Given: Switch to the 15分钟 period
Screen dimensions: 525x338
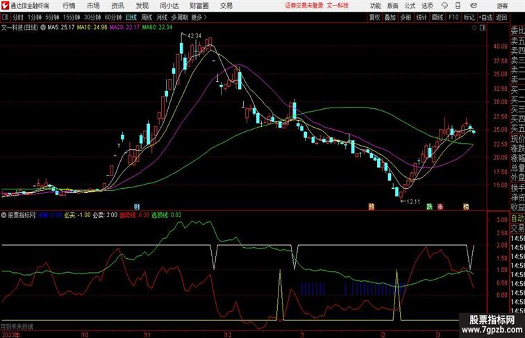Looking at the screenshot, I should (72, 17).
